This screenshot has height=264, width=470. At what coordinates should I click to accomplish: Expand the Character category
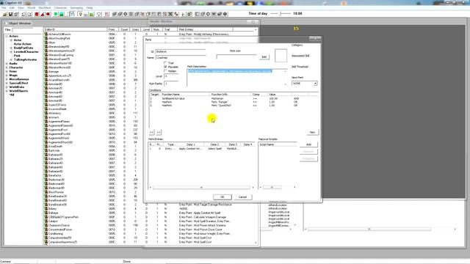point(7,67)
